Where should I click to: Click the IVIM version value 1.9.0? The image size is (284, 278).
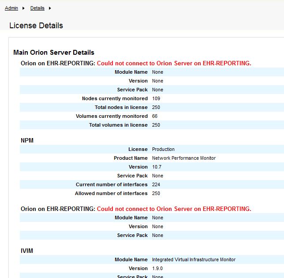click(x=157, y=268)
